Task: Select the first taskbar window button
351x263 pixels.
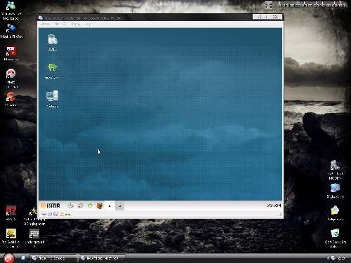Action: 53,258
